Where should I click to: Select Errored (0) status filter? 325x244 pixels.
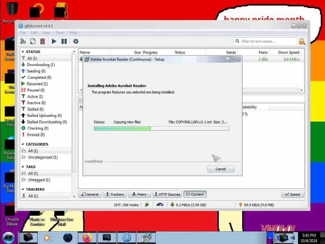[x=36, y=135]
